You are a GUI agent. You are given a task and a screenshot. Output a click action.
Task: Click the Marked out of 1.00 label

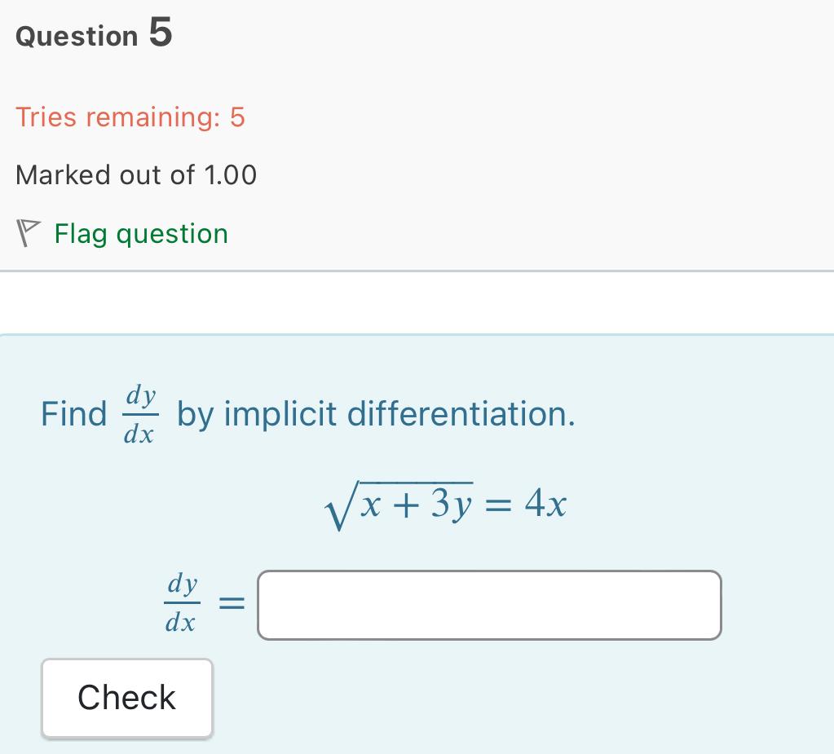[135, 174]
